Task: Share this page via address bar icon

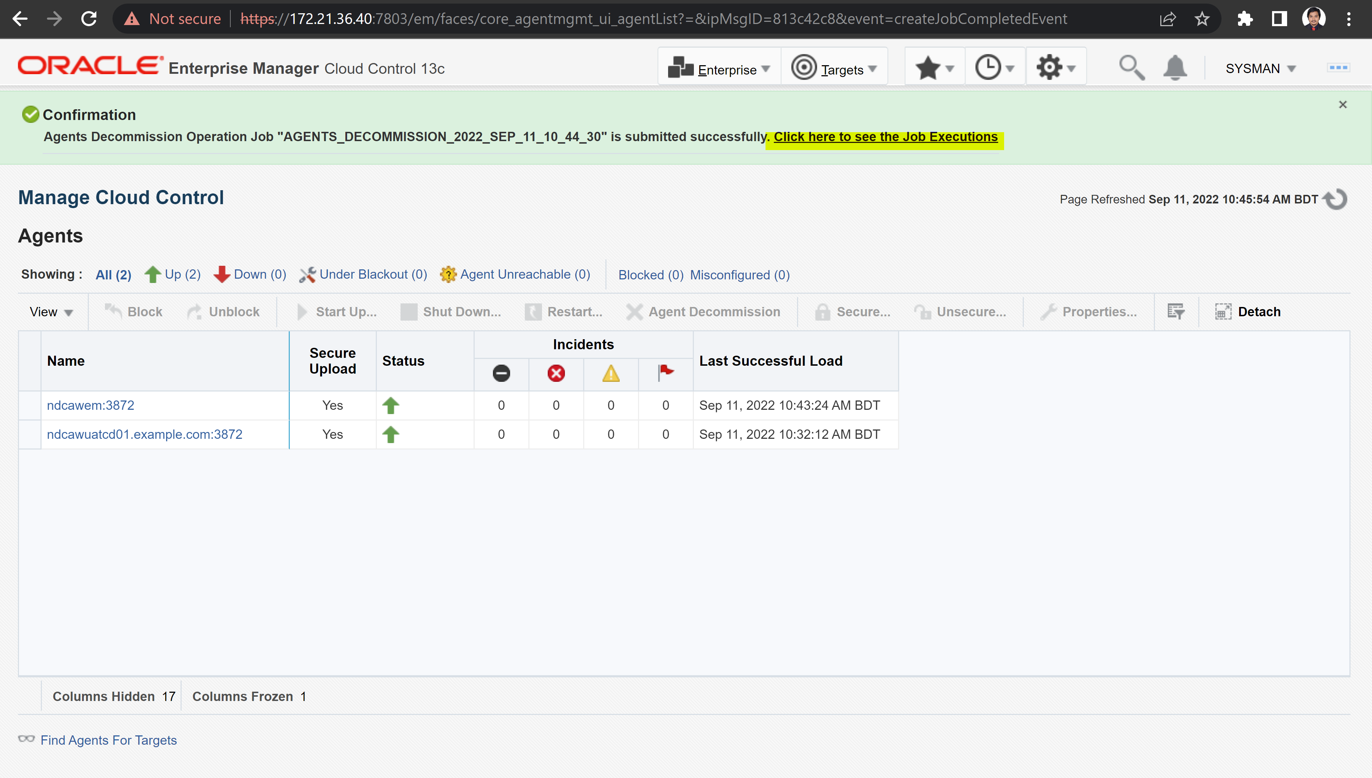Action: tap(1168, 19)
